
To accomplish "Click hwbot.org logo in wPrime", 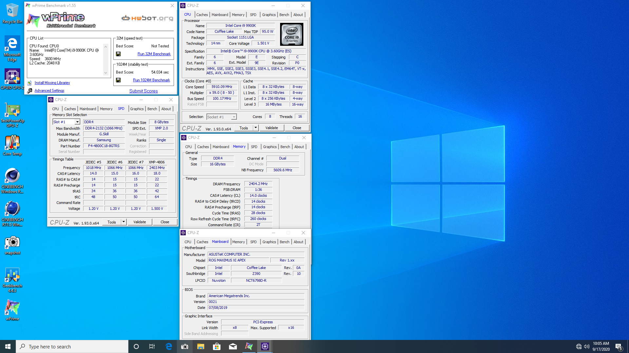I will [147, 18].
